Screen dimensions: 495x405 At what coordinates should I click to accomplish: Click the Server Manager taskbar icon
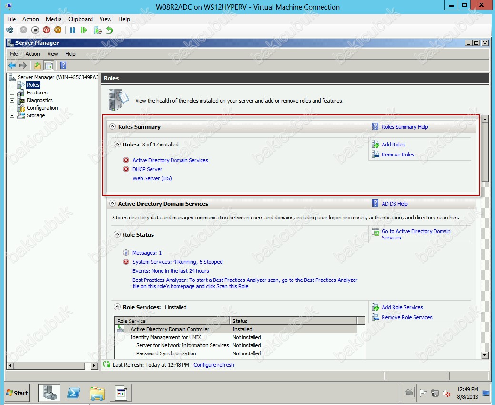(x=50, y=393)
